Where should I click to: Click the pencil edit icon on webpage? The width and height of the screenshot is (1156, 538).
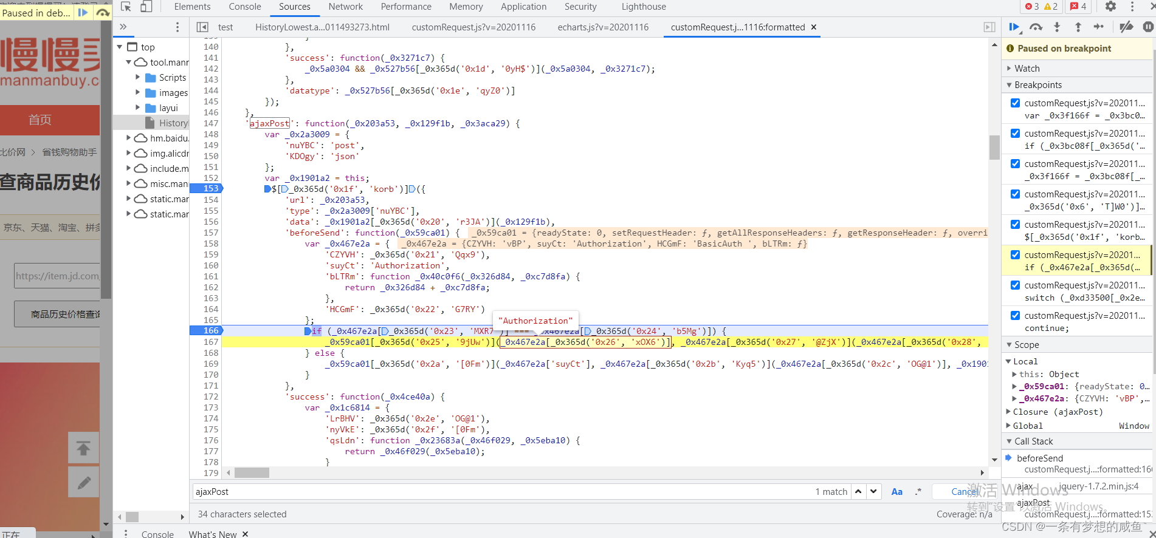[84, 483]
